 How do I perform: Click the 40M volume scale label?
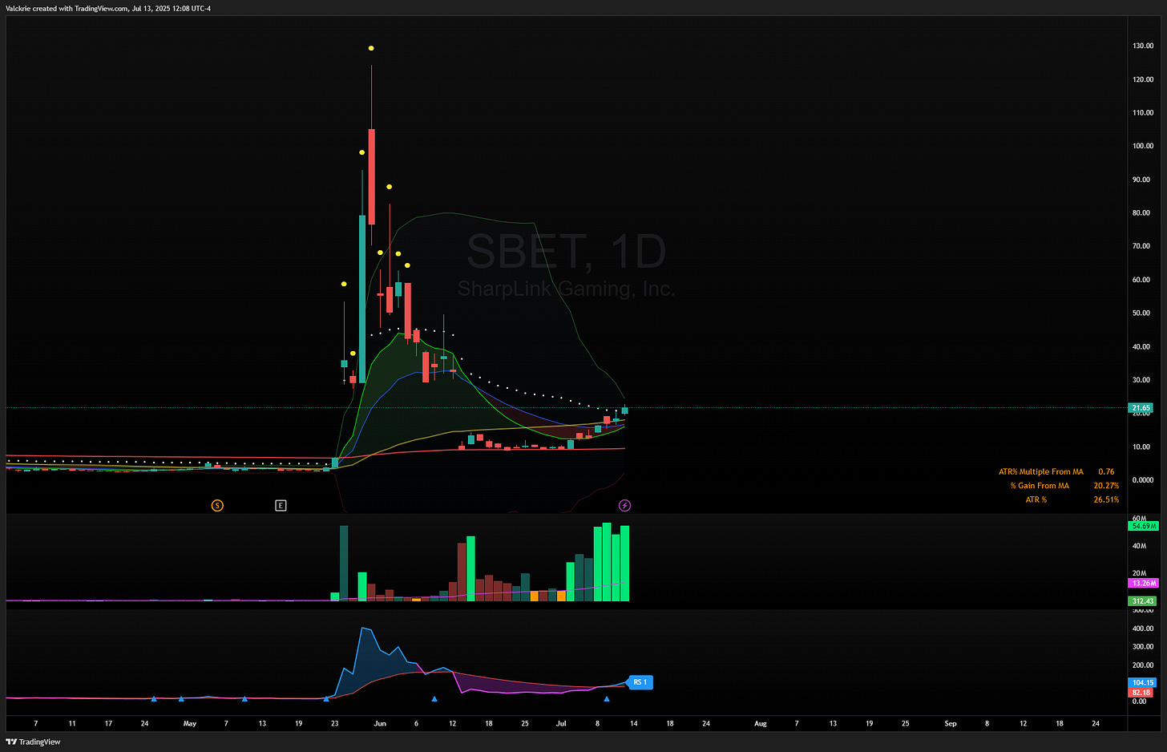point(1139,546)
